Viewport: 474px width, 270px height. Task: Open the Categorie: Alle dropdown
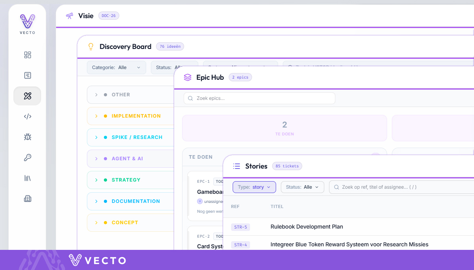pos(117,67)
